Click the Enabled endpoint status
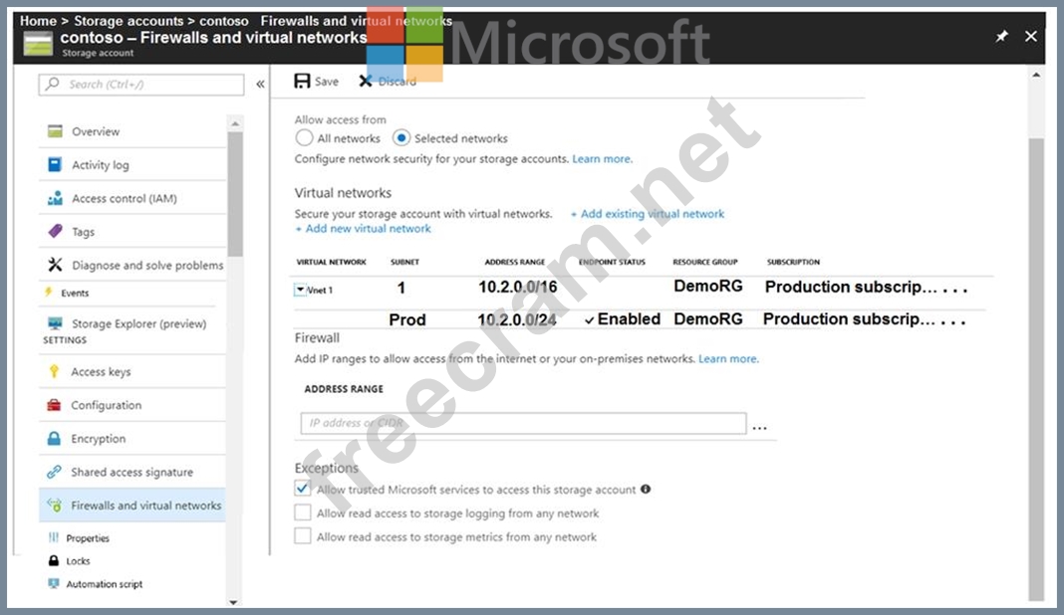This screenshot has width=1064, height=615. click(x=623, y=318)
